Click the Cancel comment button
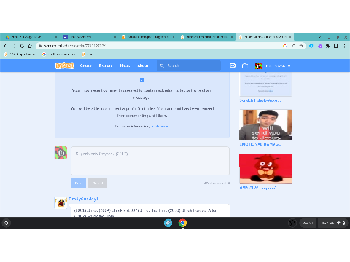Screen dimensions: 350x262 point(98,183)
